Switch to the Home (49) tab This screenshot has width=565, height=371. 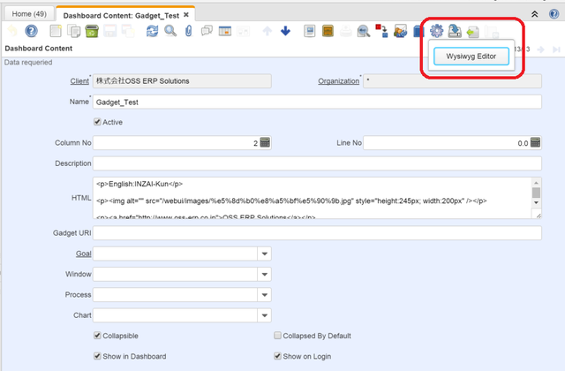pos(28,14)
